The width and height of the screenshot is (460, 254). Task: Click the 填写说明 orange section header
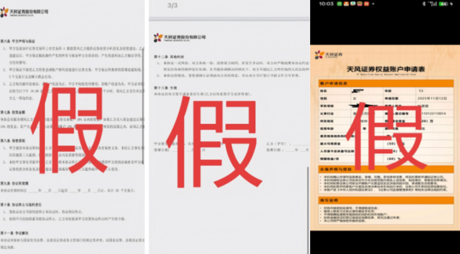[x=386, y=200]
